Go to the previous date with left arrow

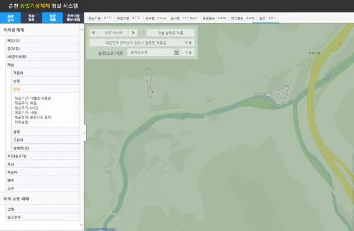[x=94, y=33]
